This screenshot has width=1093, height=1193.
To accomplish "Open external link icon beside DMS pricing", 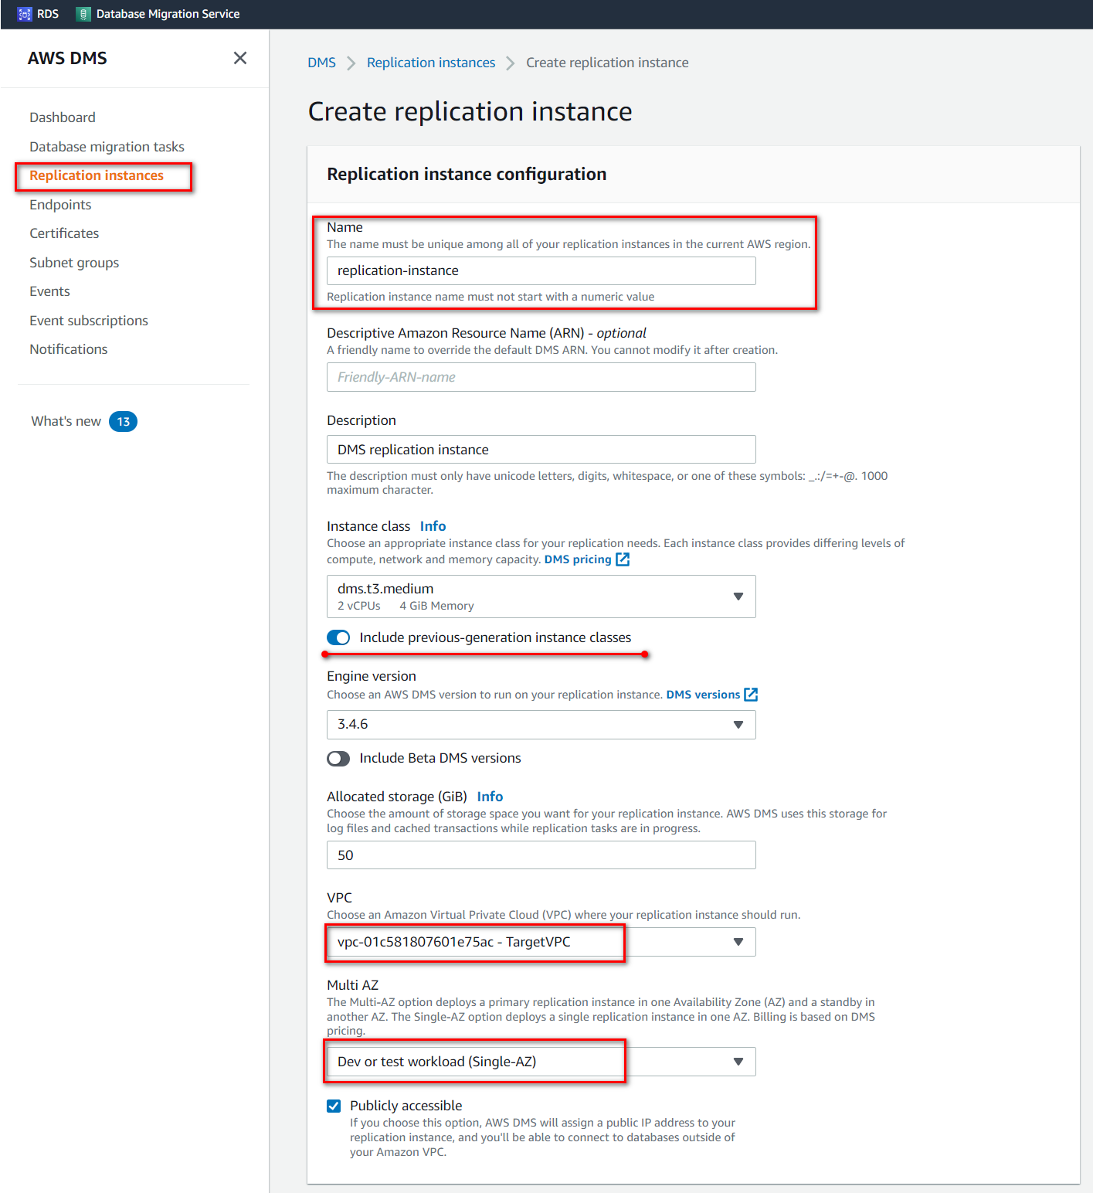I will coord(623,559).
